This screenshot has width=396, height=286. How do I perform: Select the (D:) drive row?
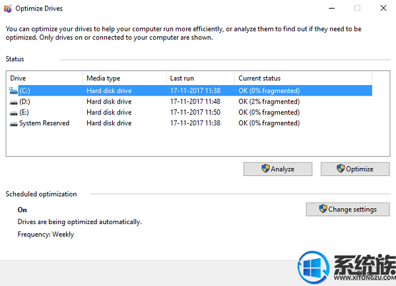point(191,101)
